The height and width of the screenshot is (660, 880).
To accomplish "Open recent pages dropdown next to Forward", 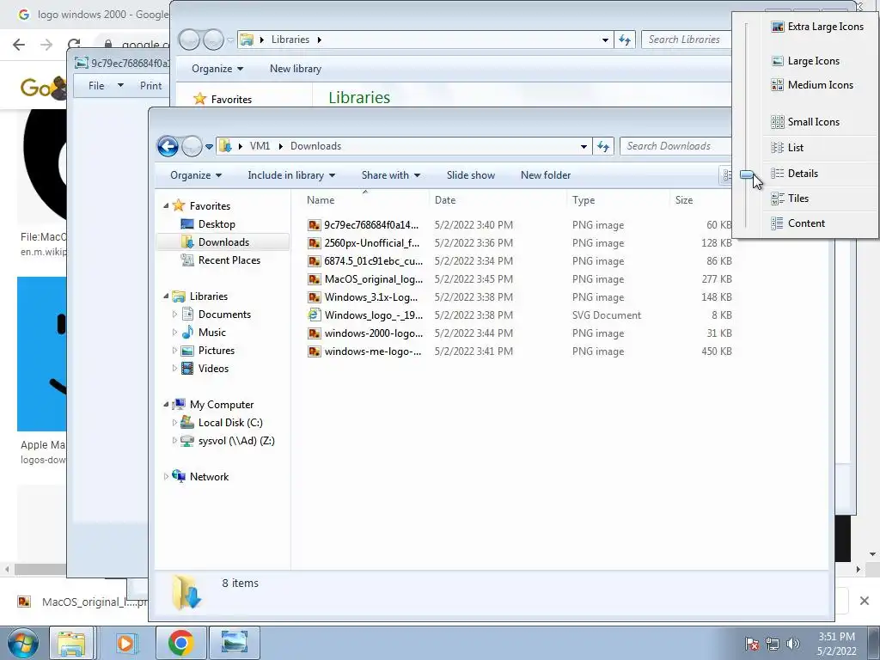I will [x=210, y=146].
